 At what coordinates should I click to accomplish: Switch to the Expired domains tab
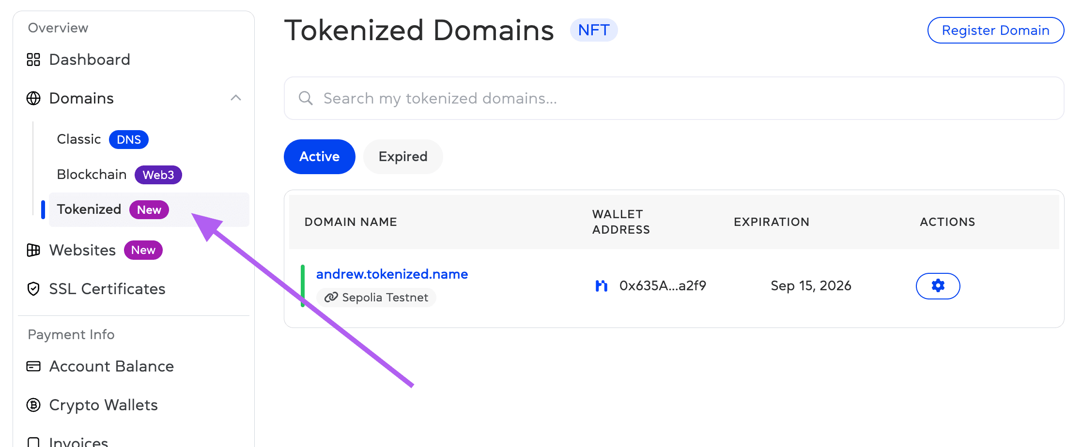click(x=403, y=157)
